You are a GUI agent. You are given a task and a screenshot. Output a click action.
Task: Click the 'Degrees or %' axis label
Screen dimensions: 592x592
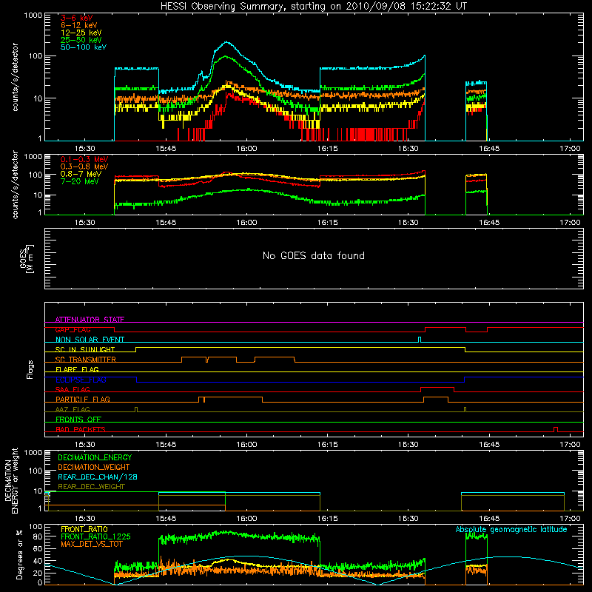[19, 554]
